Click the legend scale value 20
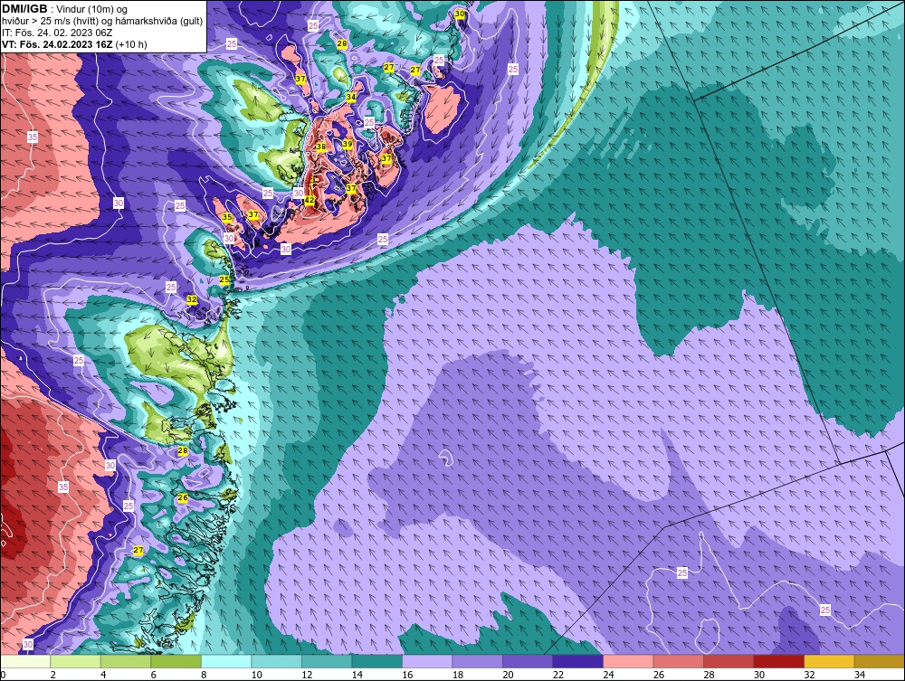 click(508, 675)
